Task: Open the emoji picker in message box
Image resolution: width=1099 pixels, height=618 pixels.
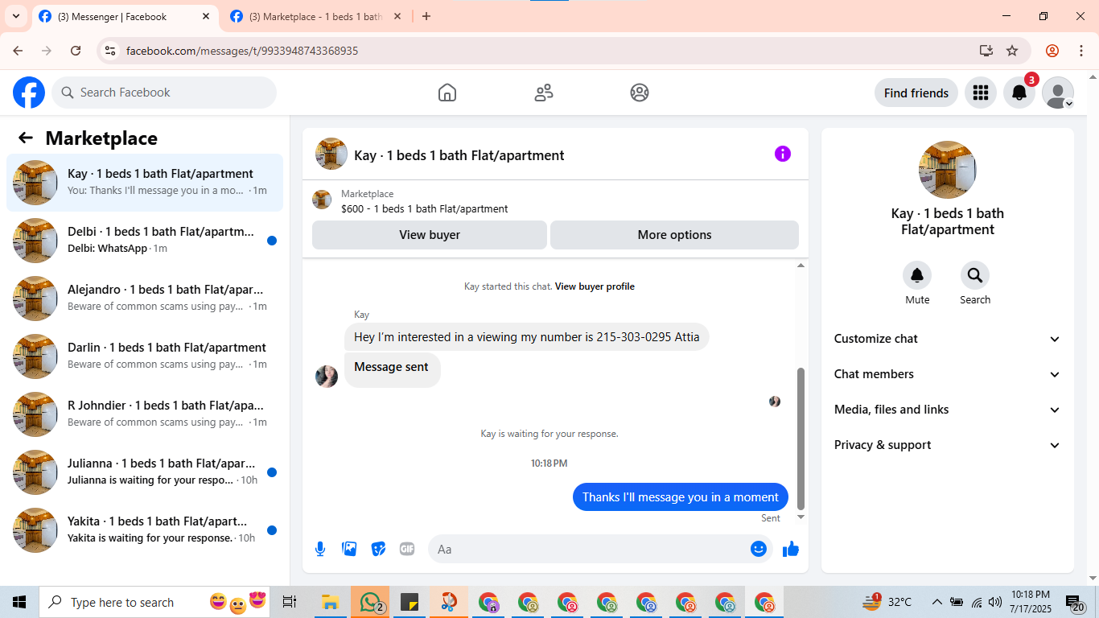Action: click(x=758, y=549)
